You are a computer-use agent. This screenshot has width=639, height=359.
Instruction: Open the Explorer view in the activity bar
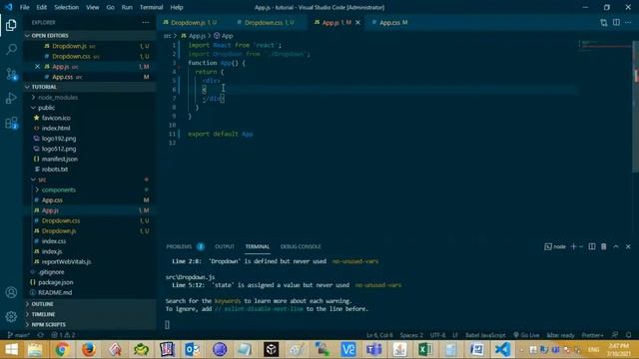(x=11, y=25)
